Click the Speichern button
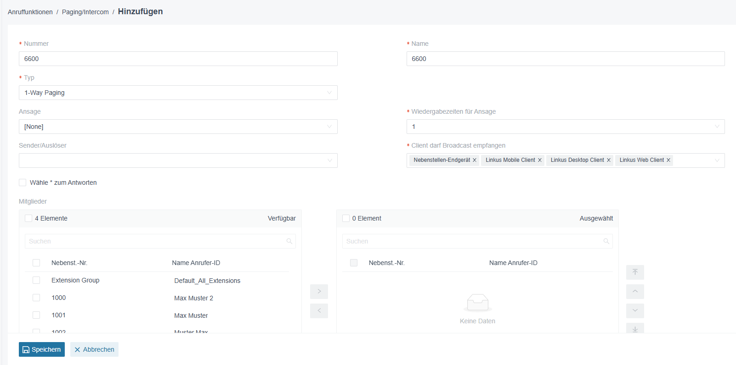 point(42,349)
